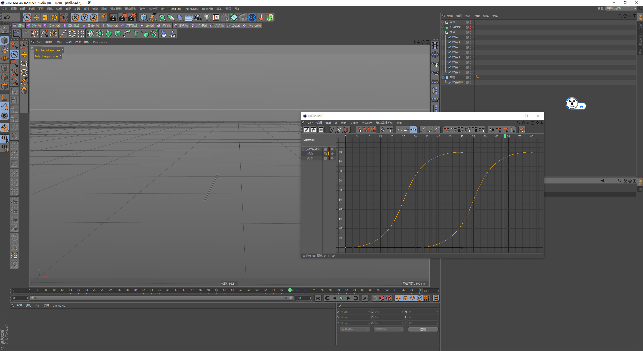
Task: Toggle Y axis lock in toolbar
Action: [x=84, y=17]
